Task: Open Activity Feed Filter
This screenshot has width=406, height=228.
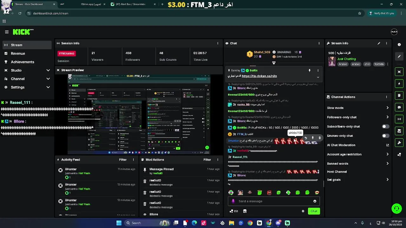Action: tap(123, 160)
